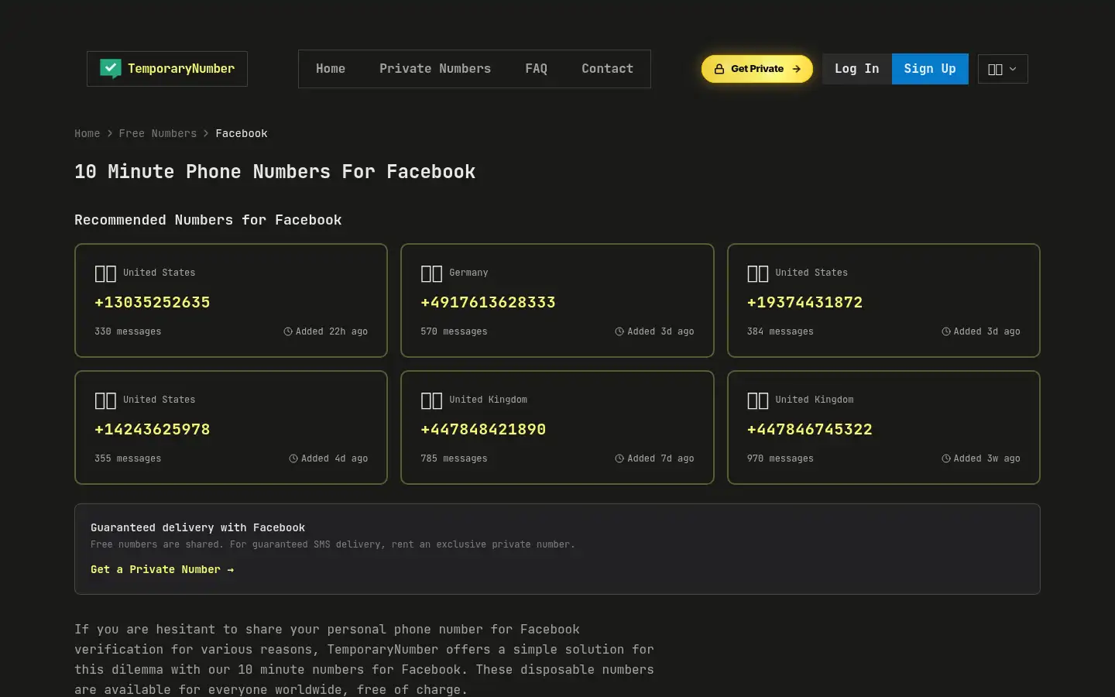The image size is (1115, 697).
Task: Click the clock icon beside Added 22h ago
Action: (288, 331)
